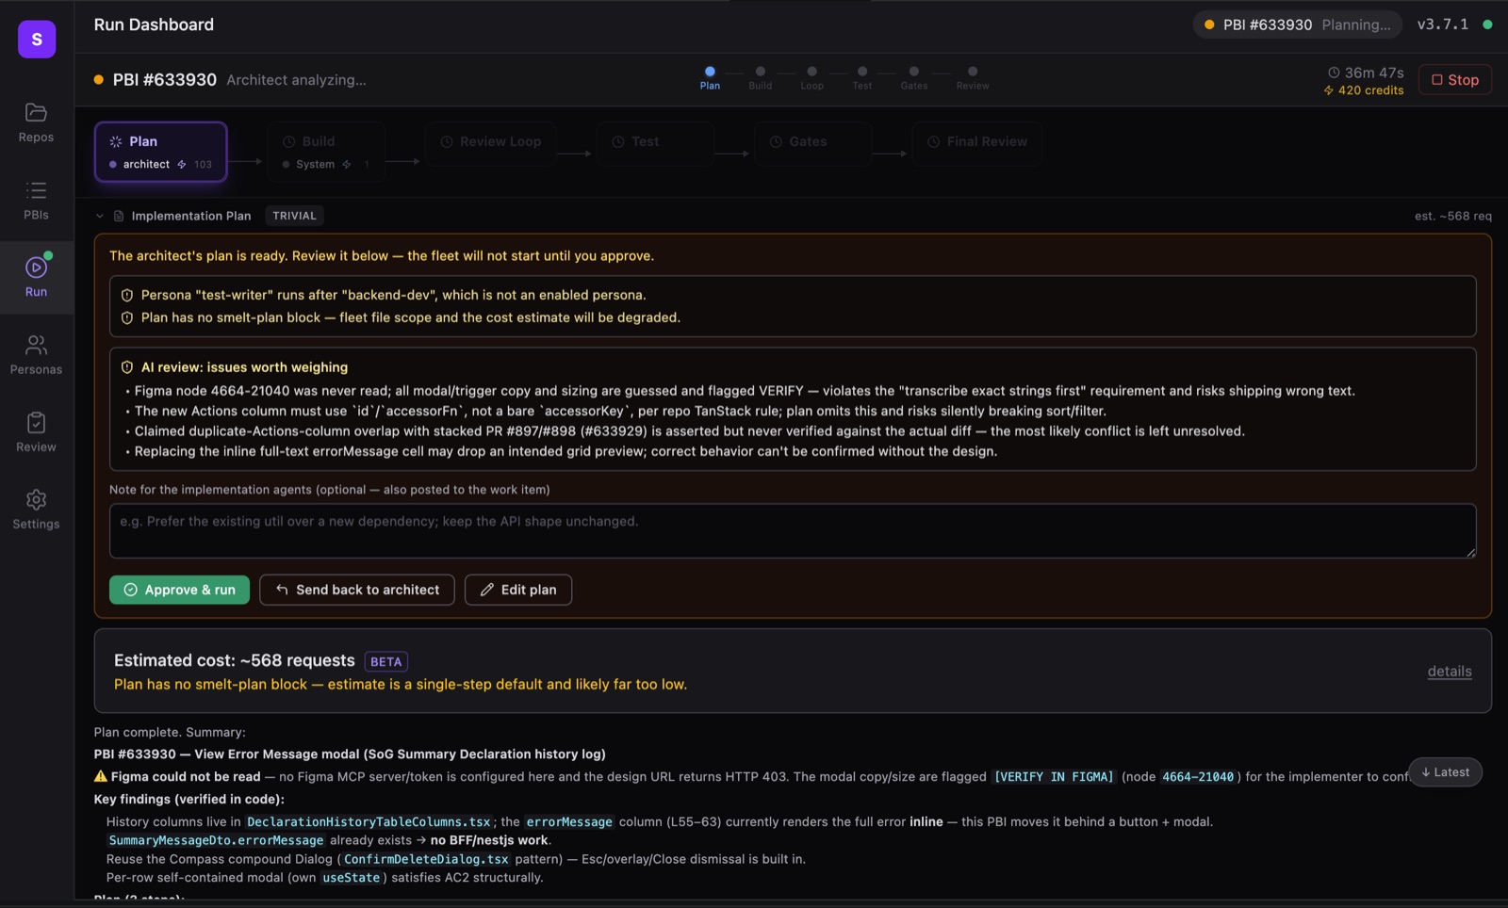The image size is (1508, 908).
Task: Click SummaryMessageDto.errorMessage code reference
Action: (x=216, y=840)
